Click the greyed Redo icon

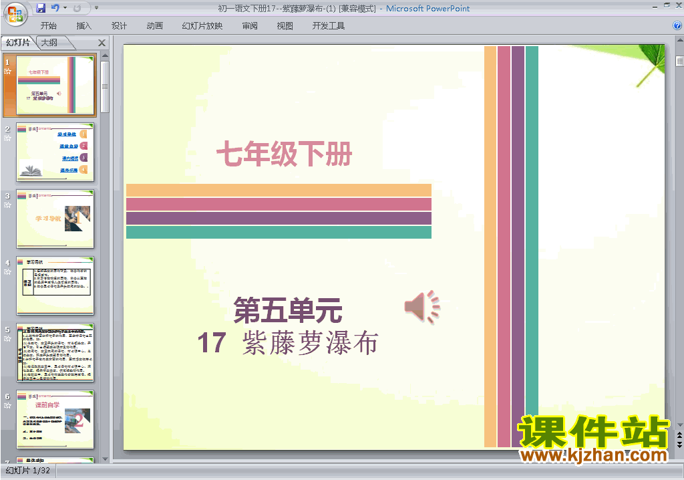coord(77,8)
